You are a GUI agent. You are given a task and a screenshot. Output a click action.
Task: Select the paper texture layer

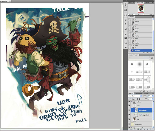coord(142,124)
